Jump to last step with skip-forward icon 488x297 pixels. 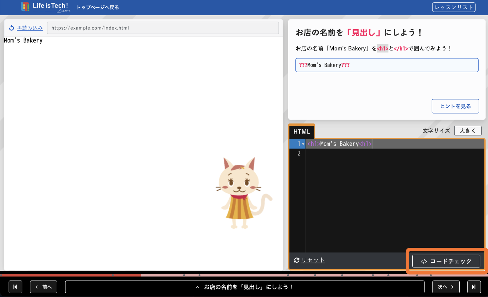pyautogui.click(x=474, y=287)
